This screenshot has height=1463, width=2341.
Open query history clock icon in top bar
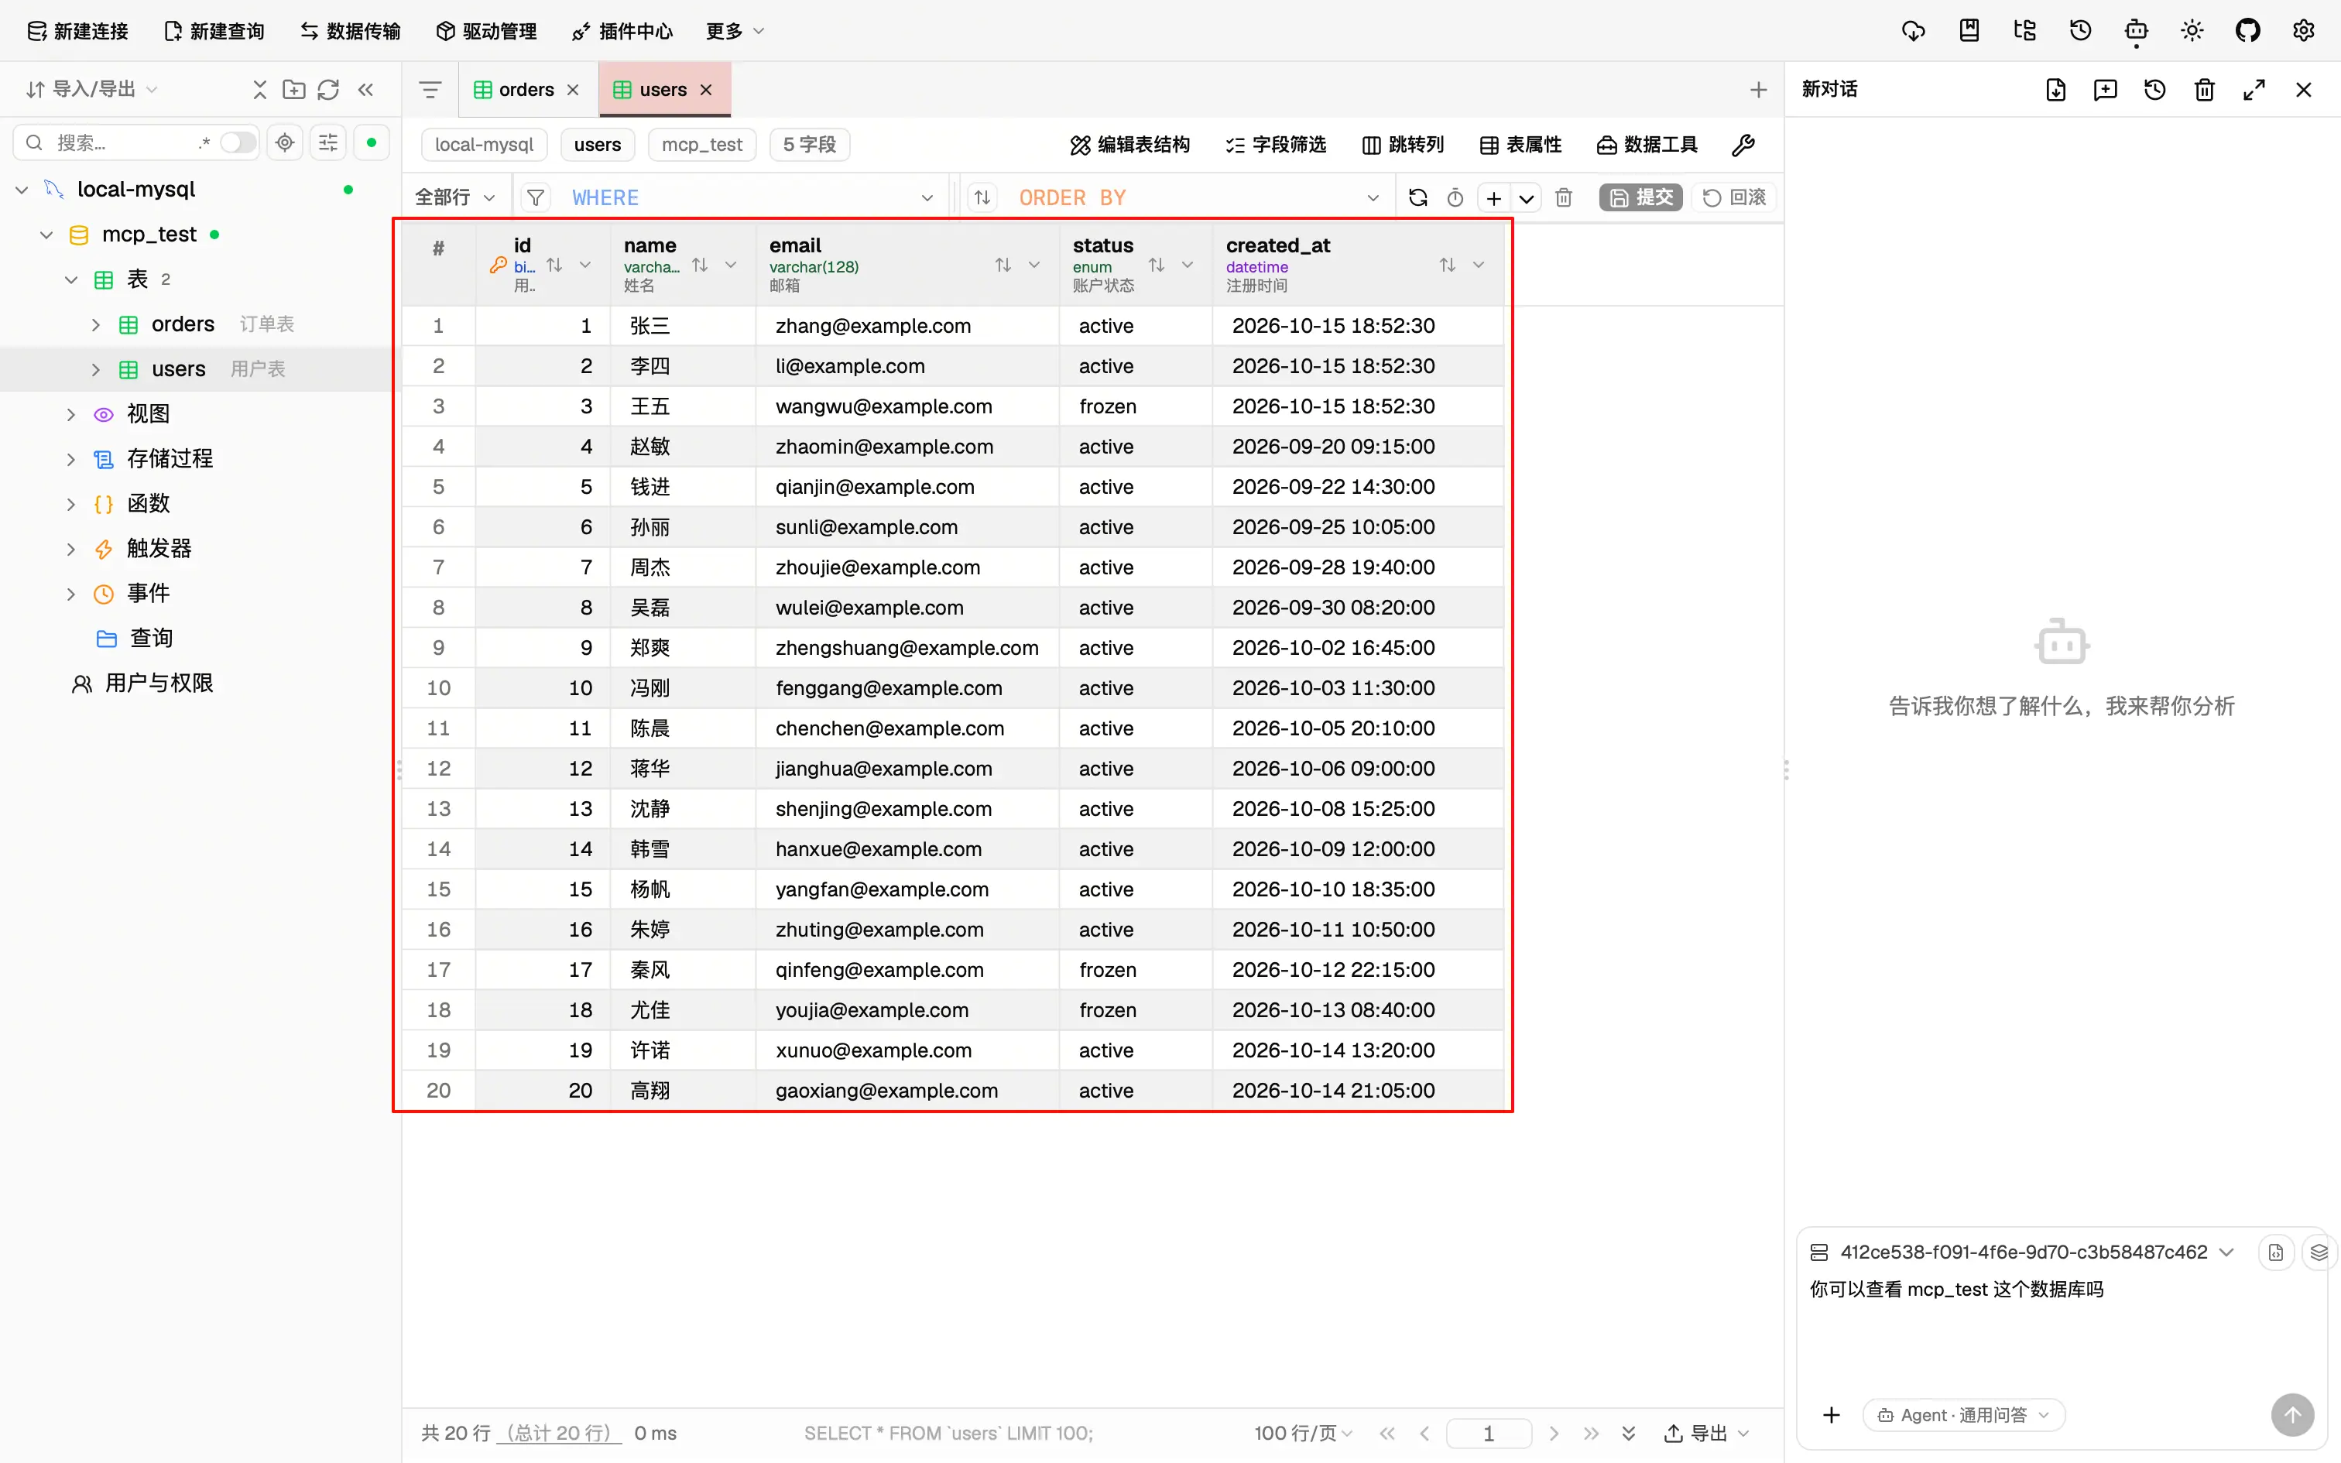click(x=2081, y=31)
